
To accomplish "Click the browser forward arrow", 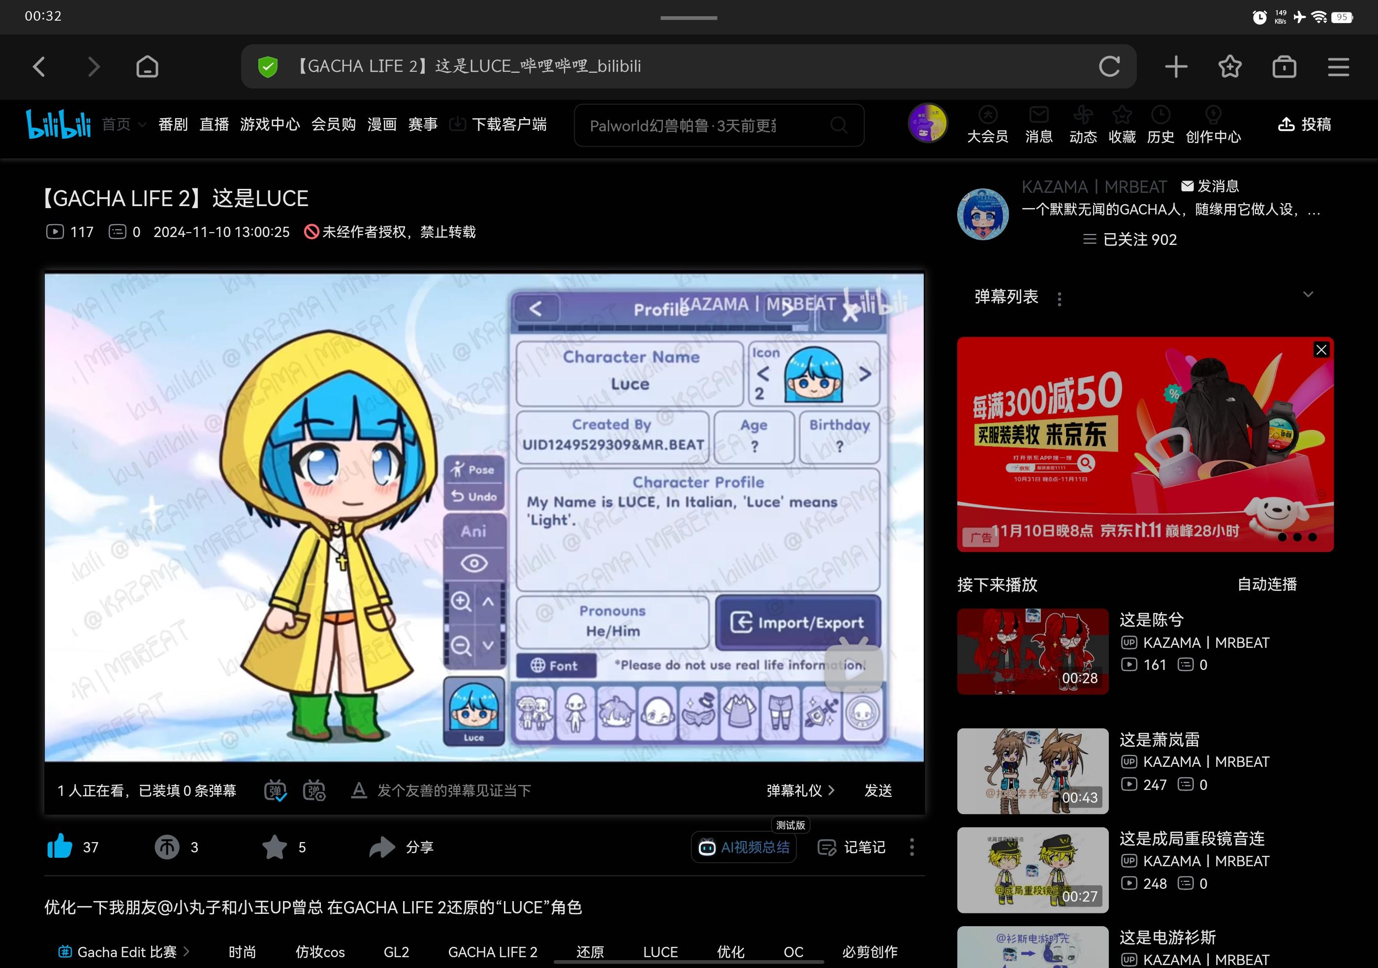I will [x=94, y=66].
